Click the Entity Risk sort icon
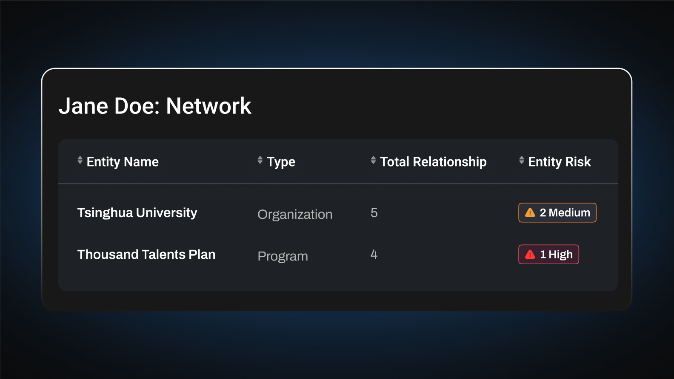Viewport: 674px width, 379px height. pyautogui.click(x=522, y=160)
